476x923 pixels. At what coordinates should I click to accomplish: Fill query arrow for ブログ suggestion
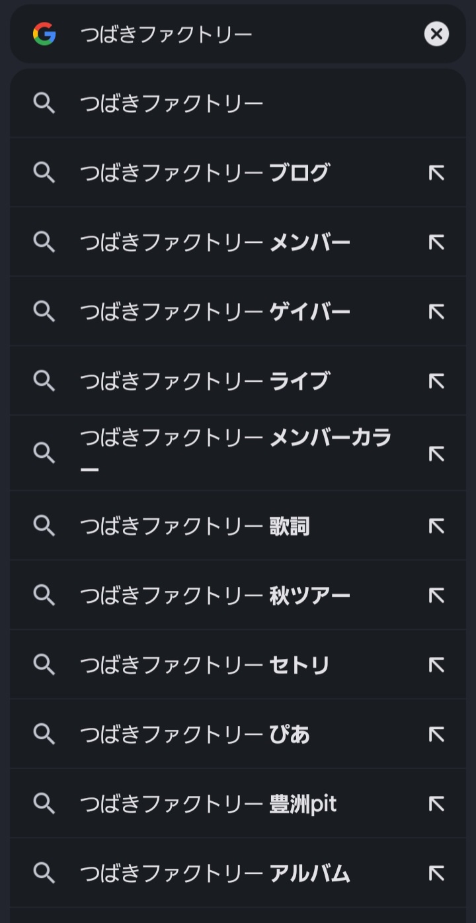click(436, 173)
